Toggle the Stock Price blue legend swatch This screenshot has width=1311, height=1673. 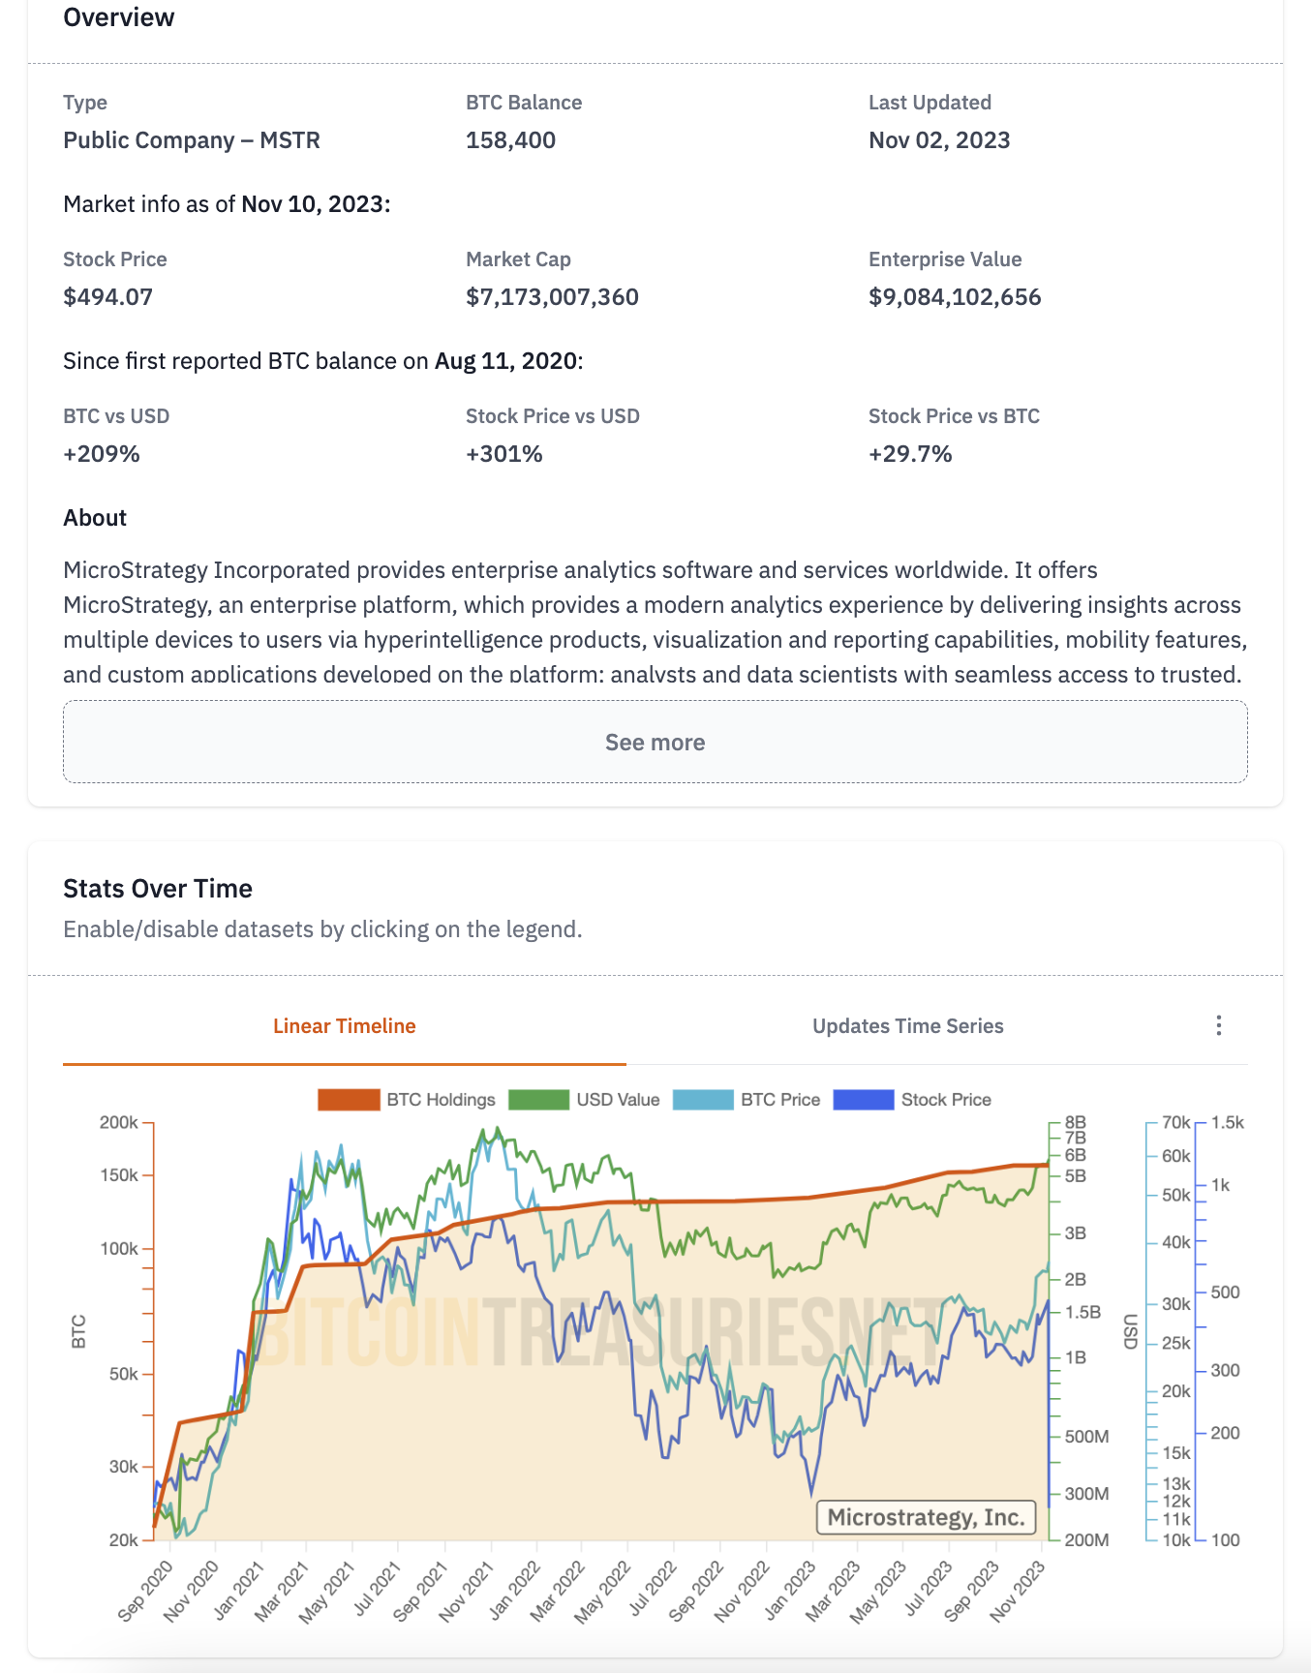click(x=863, y=1100)
